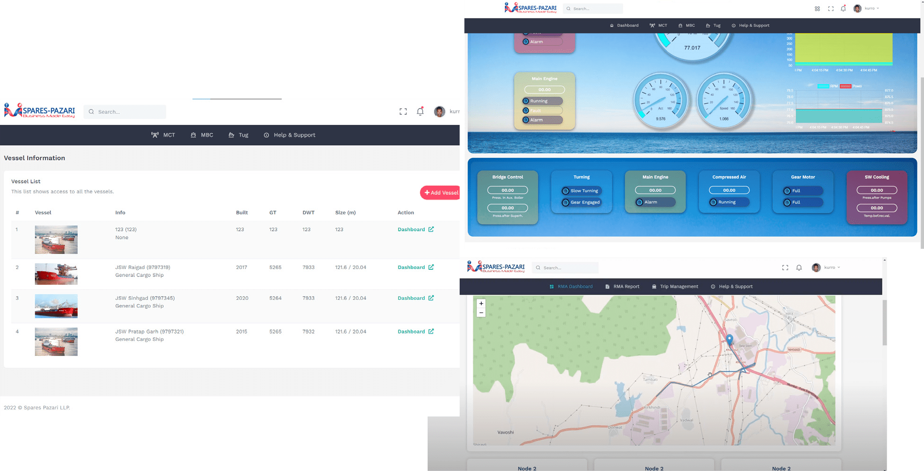The height and width of the screenshot is (471, 924).
Task: Toggle Gear Engaged indicator in Turning card
Action: pyautogui.click(x=581, y=203)
